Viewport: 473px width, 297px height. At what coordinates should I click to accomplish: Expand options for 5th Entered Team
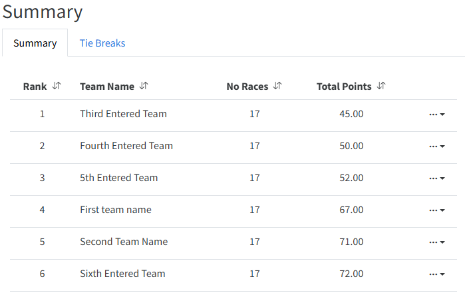pos(437,178)
